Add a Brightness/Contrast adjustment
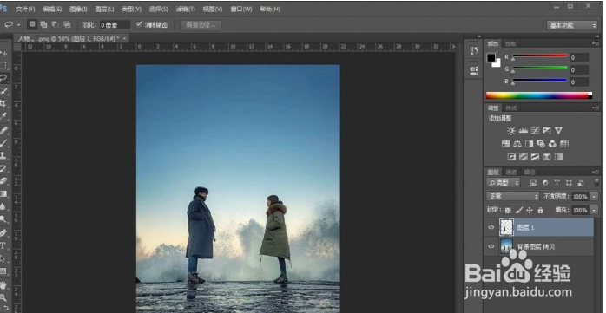The image size is (606, 313). click(x=510, y=131)
